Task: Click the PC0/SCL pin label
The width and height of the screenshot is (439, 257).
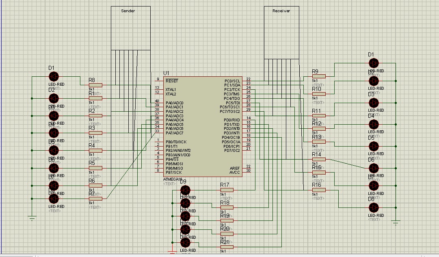Action: [232, 81]
